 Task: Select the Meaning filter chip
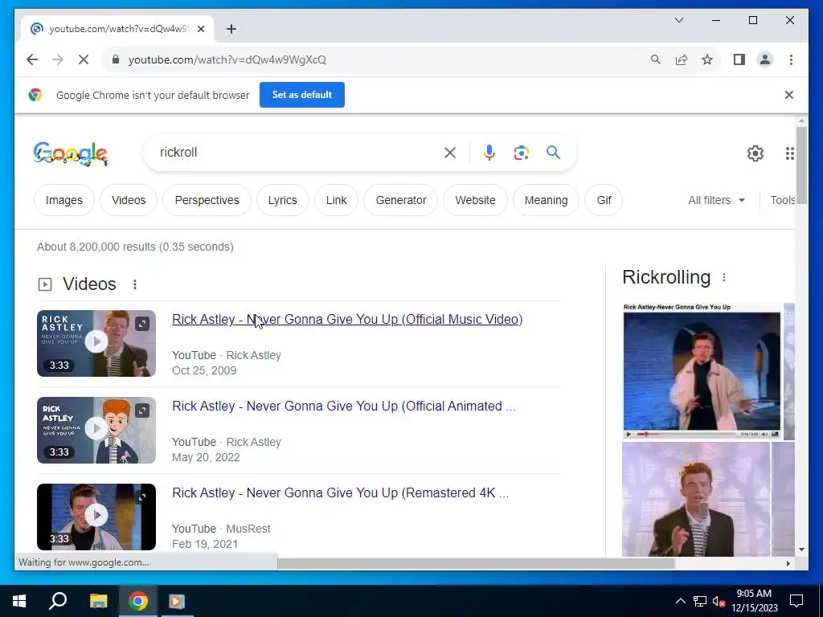(x=546, y=200)
